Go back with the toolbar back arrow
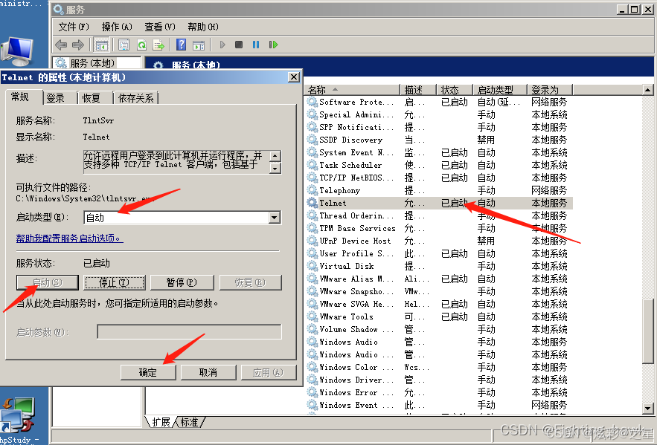The width and height of the screenshot is (657, 445). [x=61, y=45]
